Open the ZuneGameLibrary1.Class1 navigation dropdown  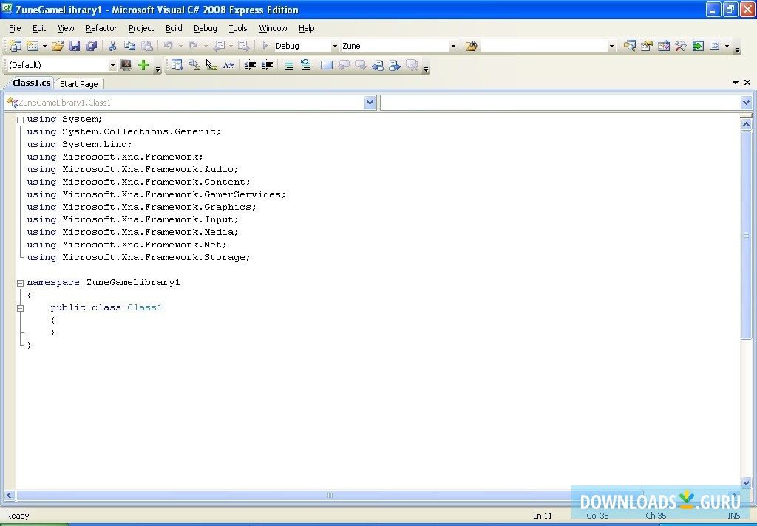click(x=370, y=103)
